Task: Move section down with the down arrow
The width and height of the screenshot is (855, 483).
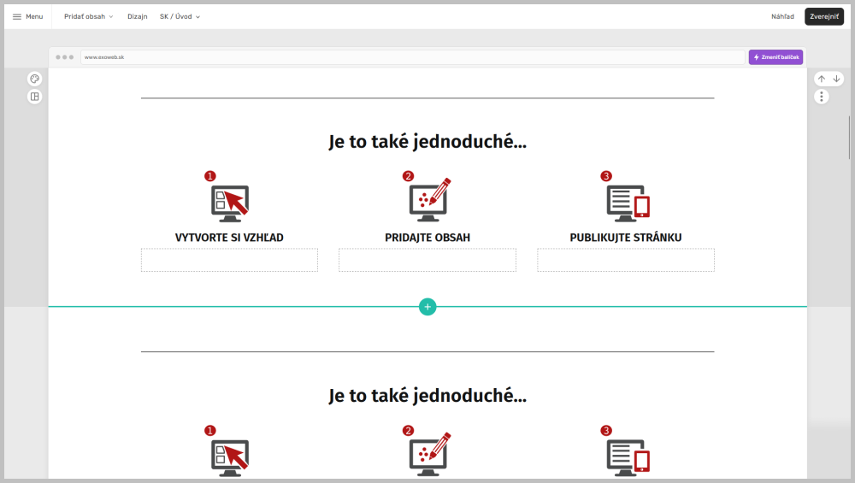Action: click(837, 79)
